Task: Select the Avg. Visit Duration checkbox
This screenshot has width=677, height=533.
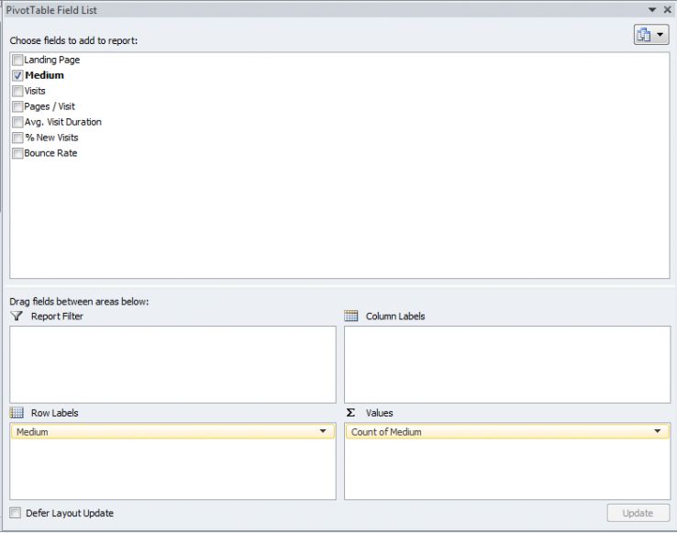Action: tap(18, 122)
